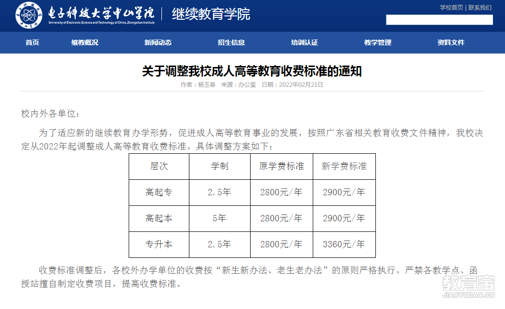Click the table header 层次
The height and width of the screenshot is (309, 505).
(x=159, y=166)
